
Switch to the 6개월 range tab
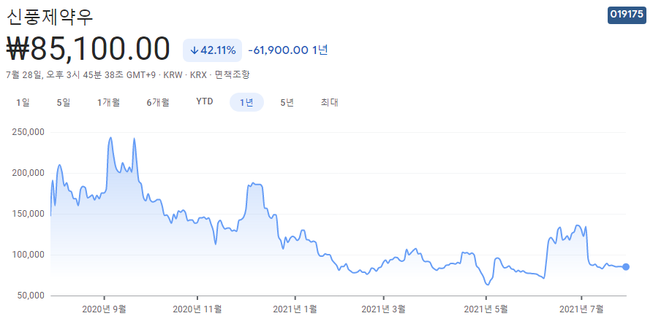[x=158, y=102]
